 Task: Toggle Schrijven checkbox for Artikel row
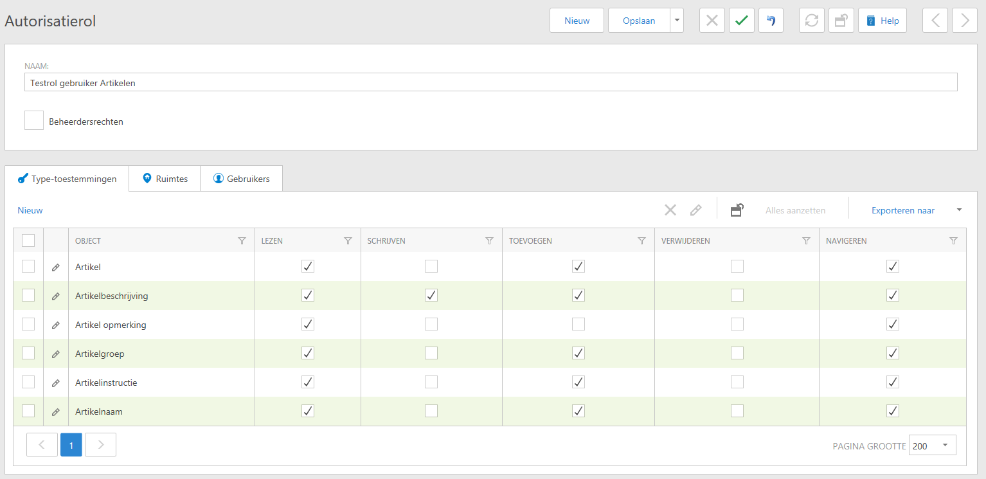[431, 266]
